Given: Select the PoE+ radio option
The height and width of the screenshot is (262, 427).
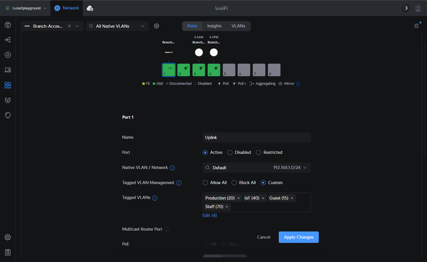Looking at the screenshot, I should pos(224,244).
